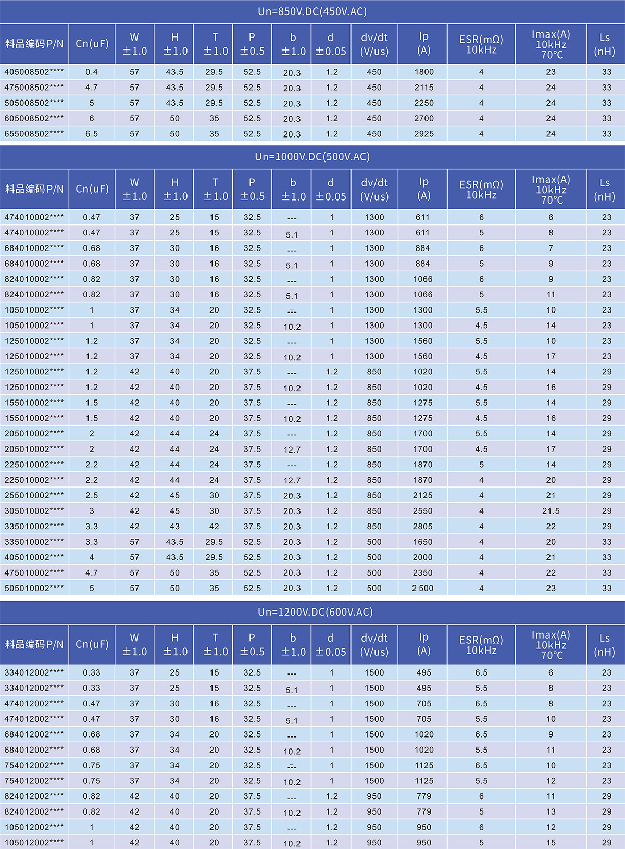Click the T value 42 in the 1000V table
The height and width of the screenshot is (849, 625).
pos(215,527)
